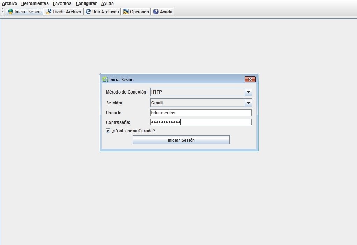Open the Herramientas menu
Image resolution: width=357 pixels, height=245 pixels.
click(x=35, y=3)
